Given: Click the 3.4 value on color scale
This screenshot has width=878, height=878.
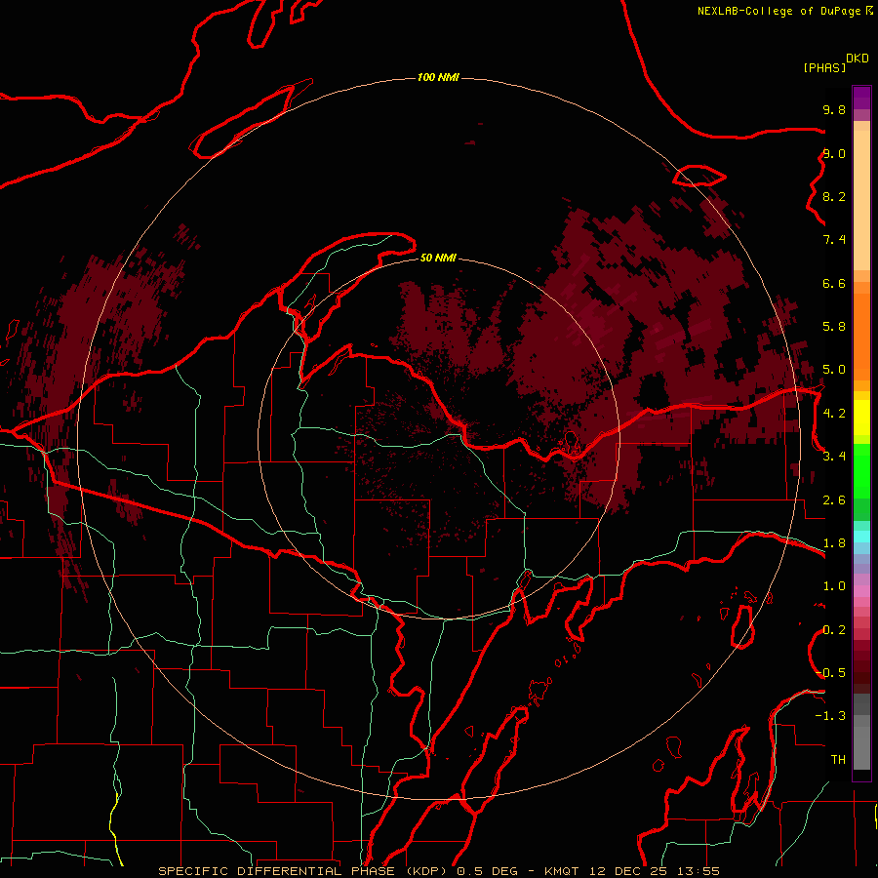Looking at the screenshot, I should tap(834, 457).
